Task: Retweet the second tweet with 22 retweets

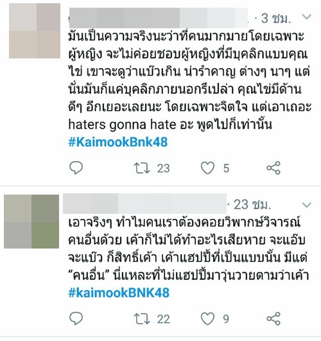Action: [x=142, y=319]
